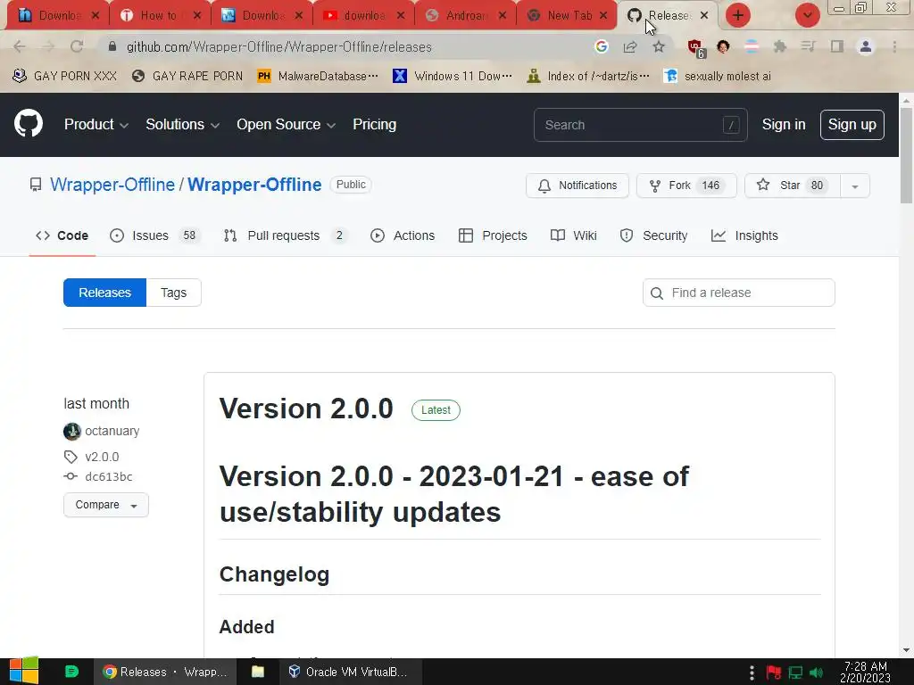Click the browser back arrow
914x685 pixels.
point(20,46)
